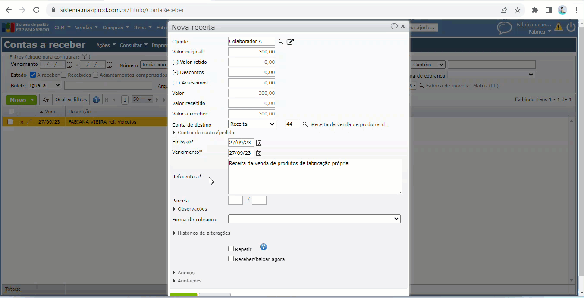
Task: Open Conta de destino Receita dropdown
Action: (252, 124)
